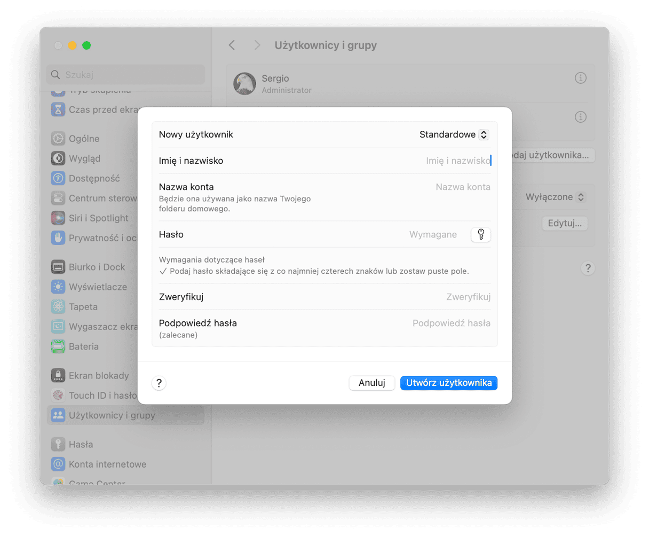Select Dostępność in the sidebar
The height and width of the screenshot is (537, 649).
point(126,178)
